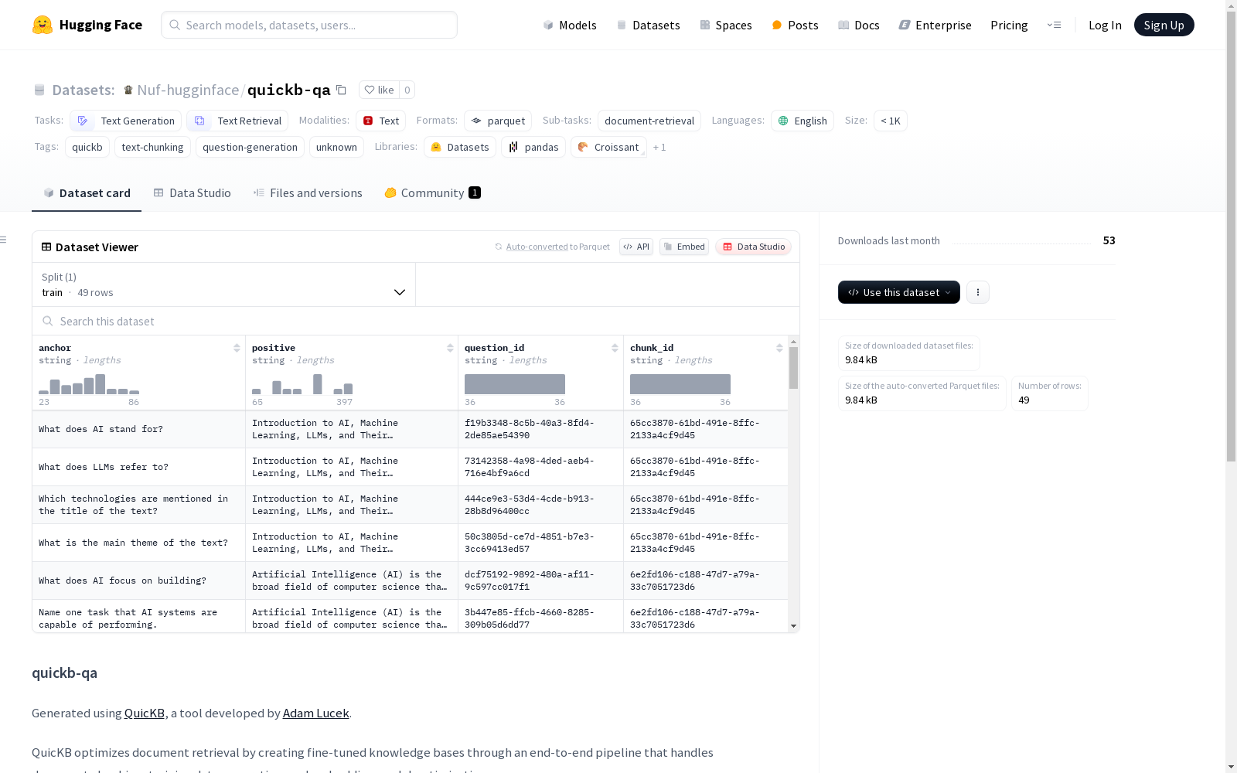
Task: Open the Files and versions tab
Action: click(308, 193)
